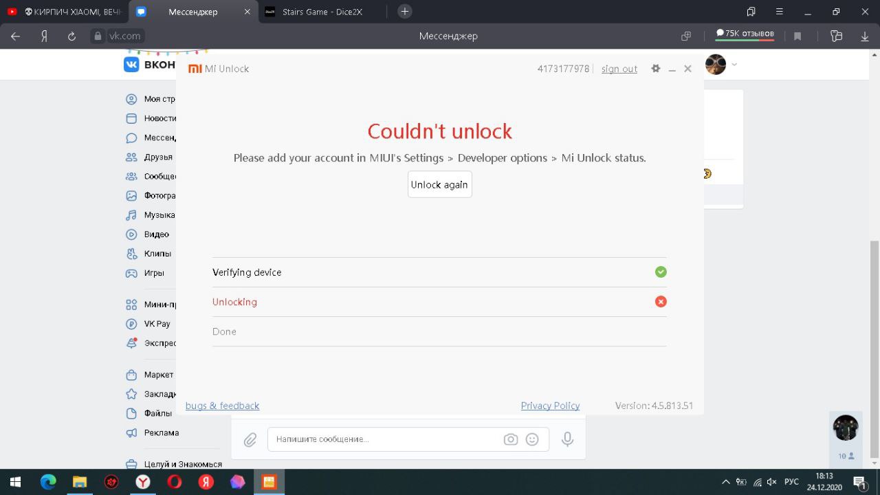Open Opera browser from taskbar
The image size is (880, 495).
(174, 482)
